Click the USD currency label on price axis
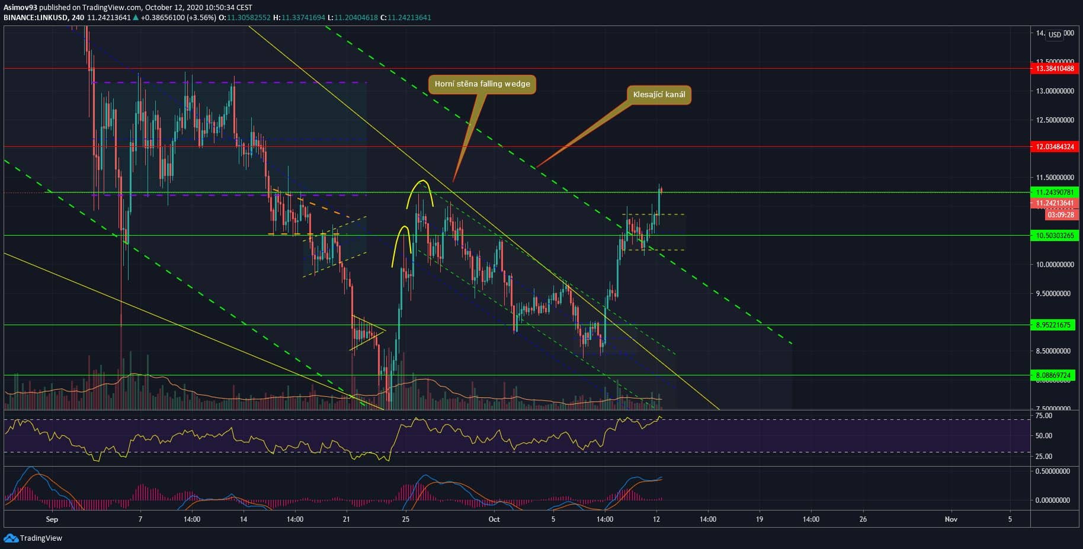1083x549 pixels. pyautogui.click(x=1055, y=35)
